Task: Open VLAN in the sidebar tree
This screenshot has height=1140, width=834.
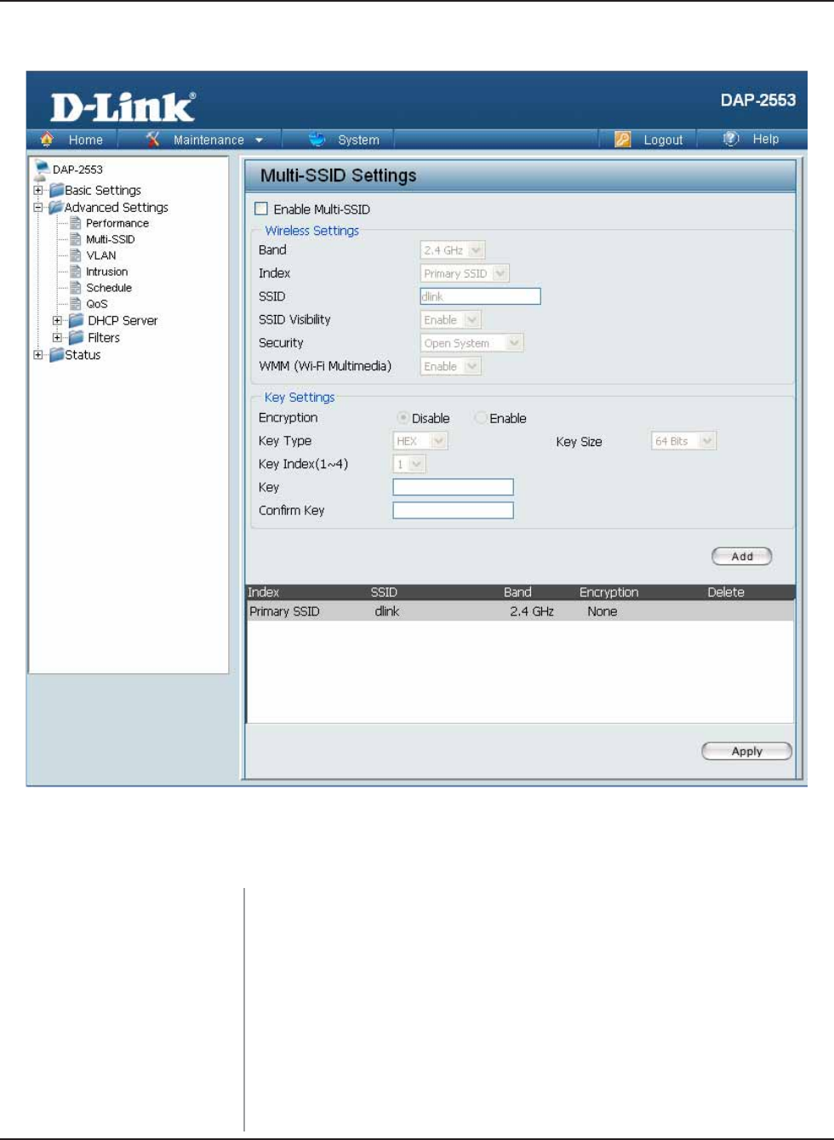Action: pos(101,255)
